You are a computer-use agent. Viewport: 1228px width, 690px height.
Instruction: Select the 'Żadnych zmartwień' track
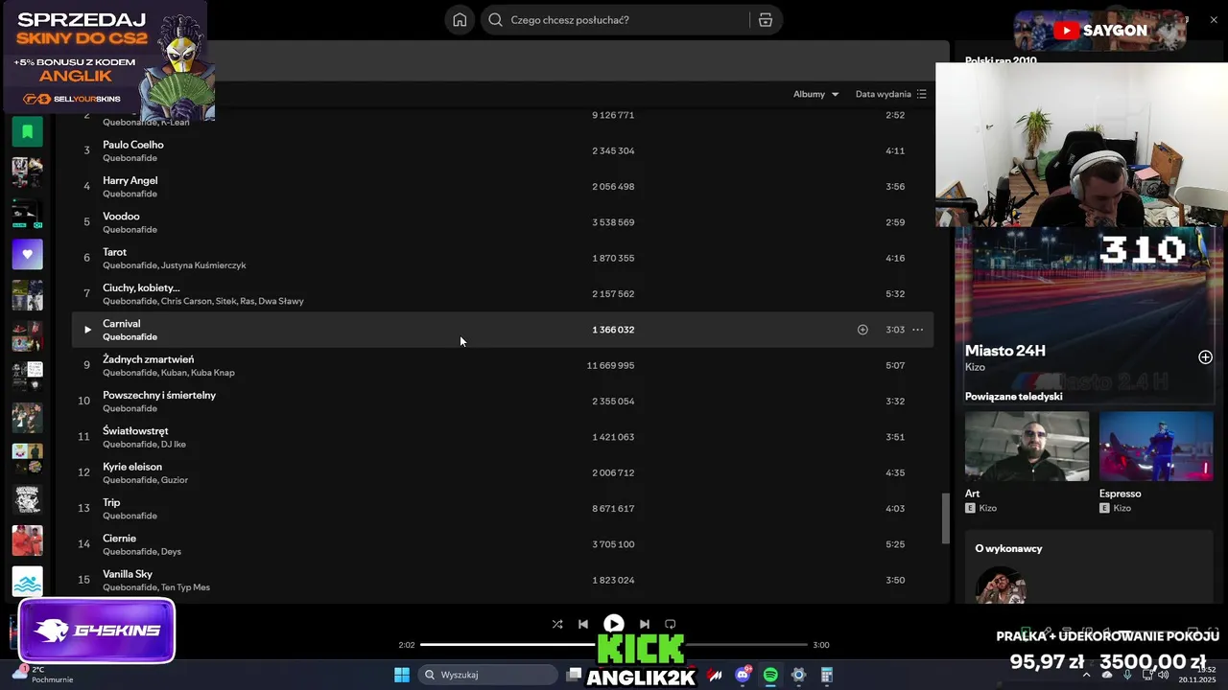pyautogui.click(x=502, y=365)
